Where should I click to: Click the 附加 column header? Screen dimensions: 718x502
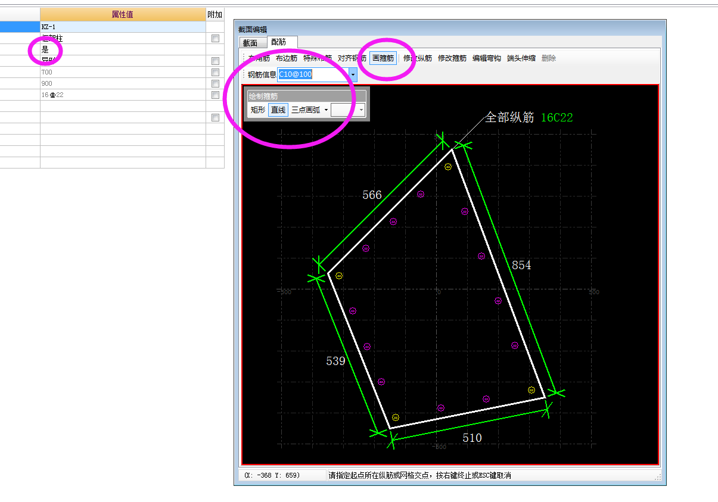(215, 14)
